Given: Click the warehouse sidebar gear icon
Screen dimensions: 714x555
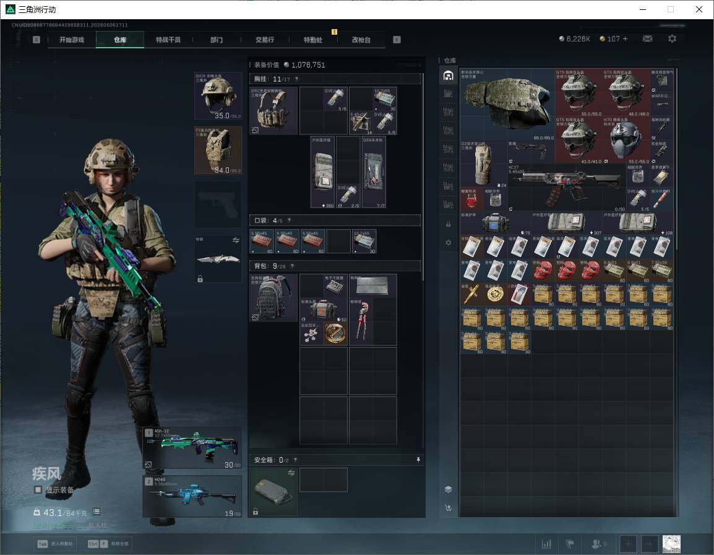Looking at the screenshot, I should pos(448,243).
